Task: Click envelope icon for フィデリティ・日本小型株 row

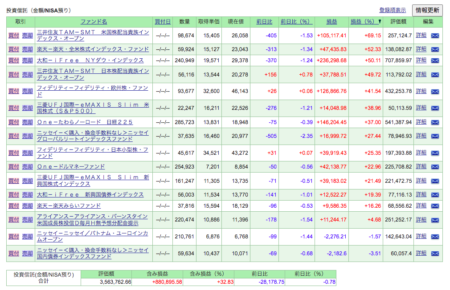Action: click(435, 153)
